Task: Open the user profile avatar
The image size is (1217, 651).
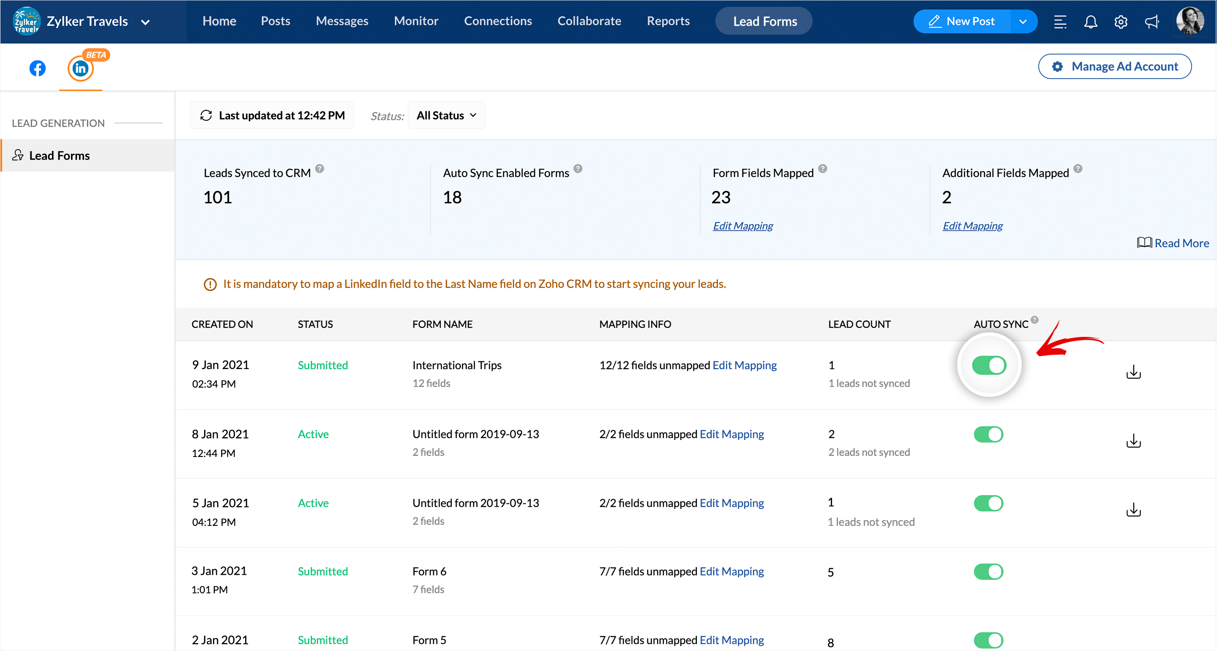Action: pyautogui.click(x=1190, y=21)
